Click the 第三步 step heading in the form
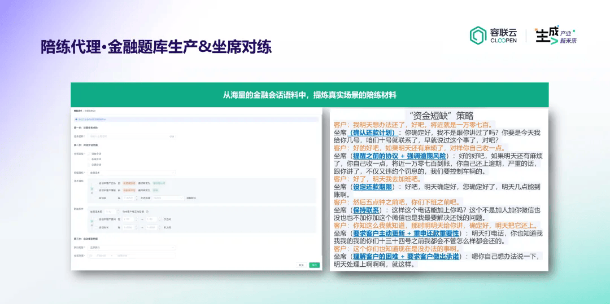The height and width of the screenshot is (304, 610). click(85, 239)
